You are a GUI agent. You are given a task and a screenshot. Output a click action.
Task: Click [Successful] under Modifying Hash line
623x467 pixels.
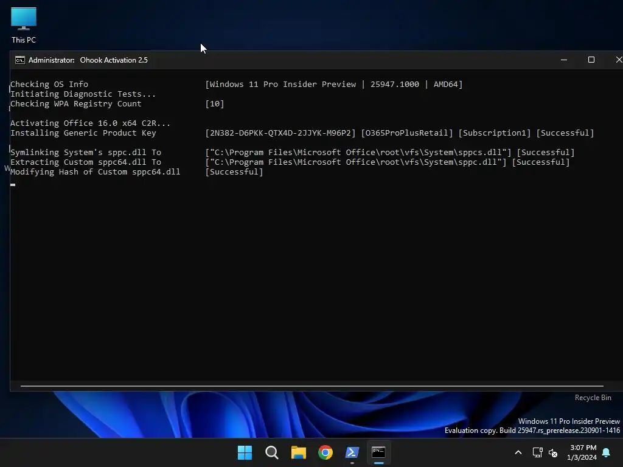click(x=234, y=172)
